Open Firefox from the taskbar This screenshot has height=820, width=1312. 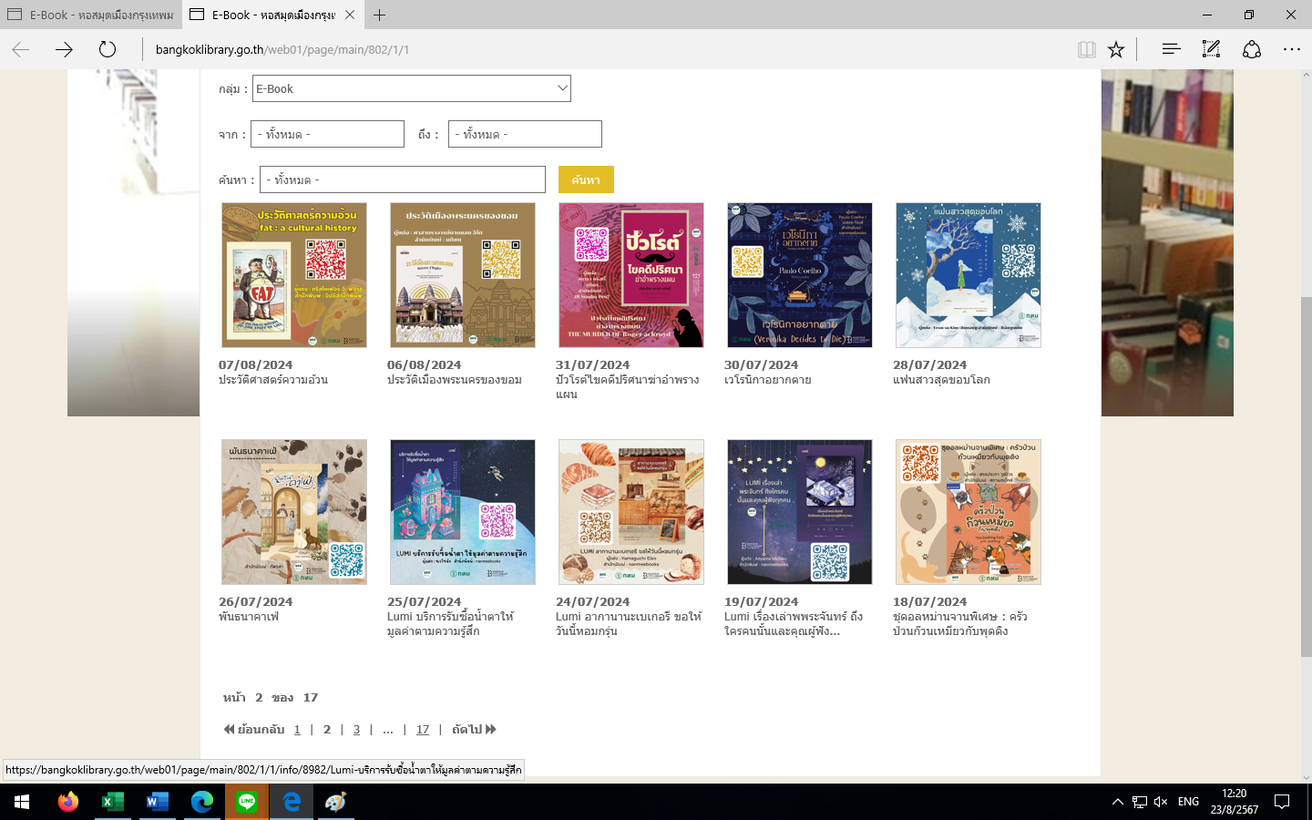coord(68,802)
